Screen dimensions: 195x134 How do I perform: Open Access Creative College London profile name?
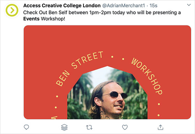(62, 6)
